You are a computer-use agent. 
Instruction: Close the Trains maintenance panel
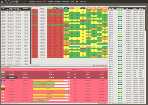click(x=107, y=7)
